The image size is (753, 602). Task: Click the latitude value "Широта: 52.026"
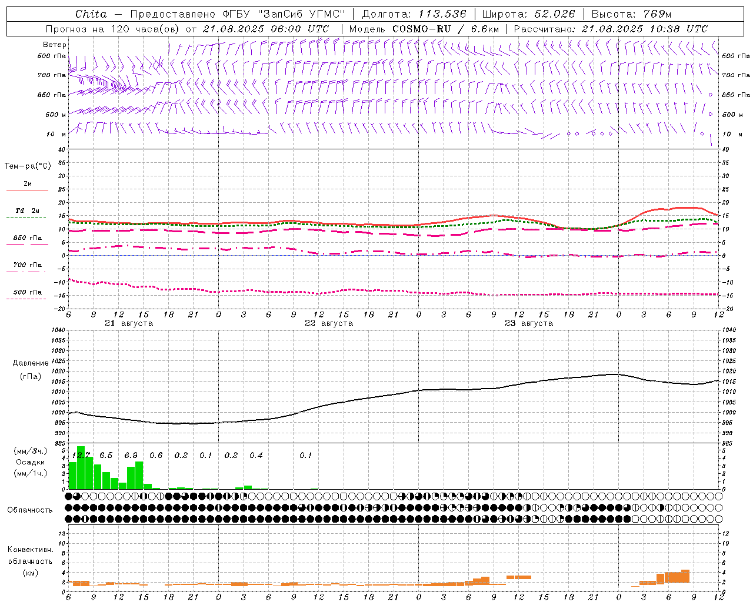pos(528,14)
